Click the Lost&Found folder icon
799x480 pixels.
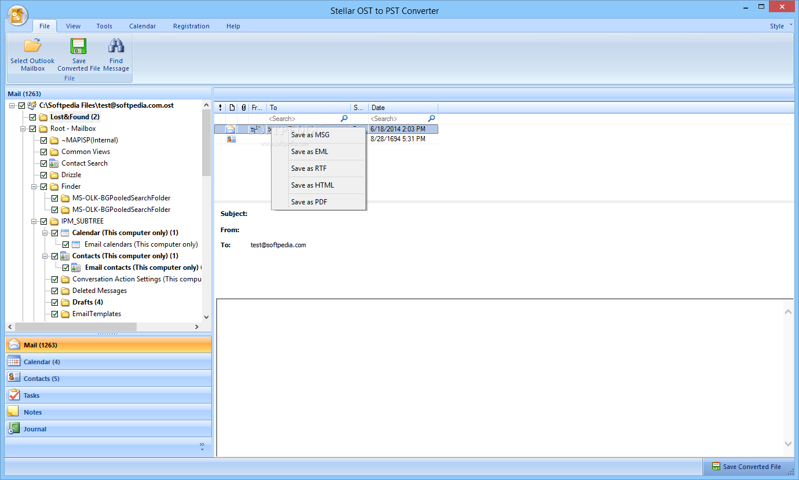pos(43,117)
